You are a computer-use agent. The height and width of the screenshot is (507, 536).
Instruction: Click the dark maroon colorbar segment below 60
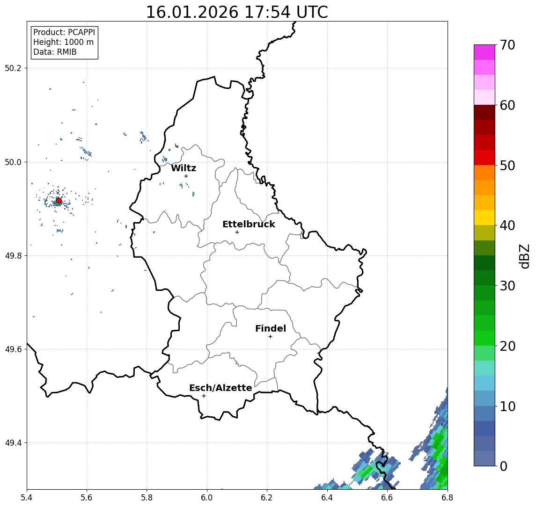pyautogui.click(x=485, y=112)
